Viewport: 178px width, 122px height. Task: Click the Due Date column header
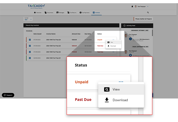click(88, 34)
